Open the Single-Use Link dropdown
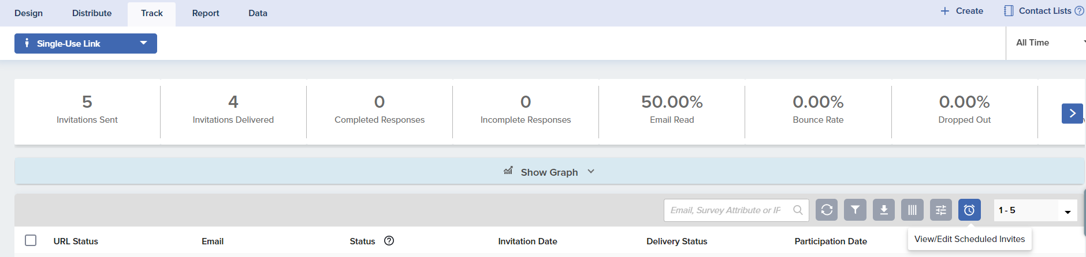This screenshot has height=257, width=1086. click(85, 43)
